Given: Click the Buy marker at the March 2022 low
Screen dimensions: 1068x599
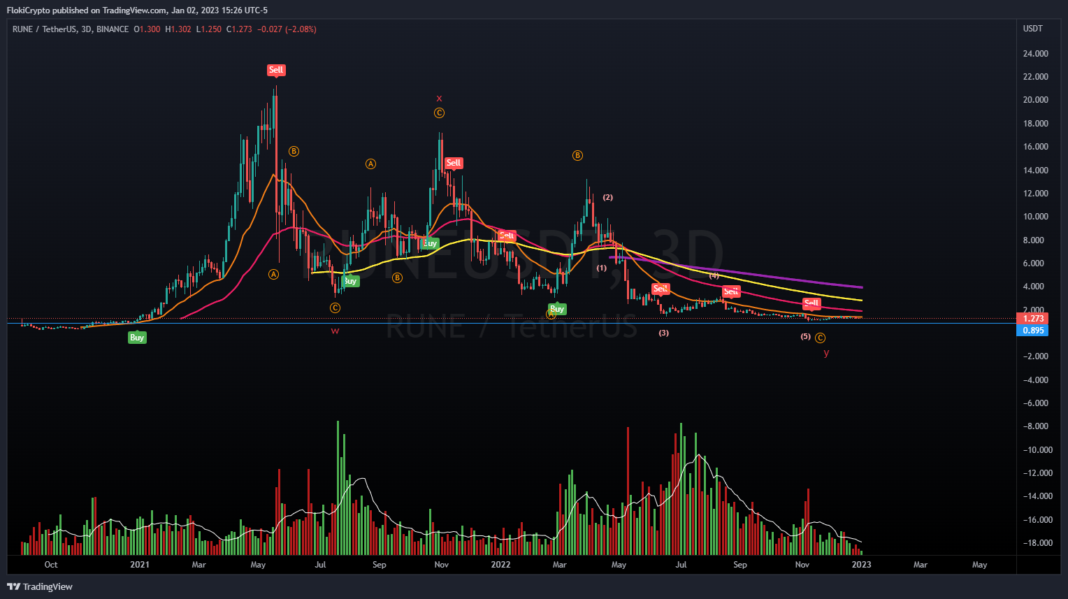Looking at the screenshot, I should pos(557,309).
